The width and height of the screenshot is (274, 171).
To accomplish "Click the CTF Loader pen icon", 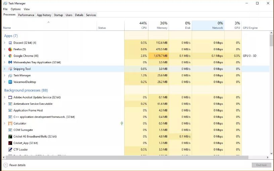I will [x=10, y=150].
